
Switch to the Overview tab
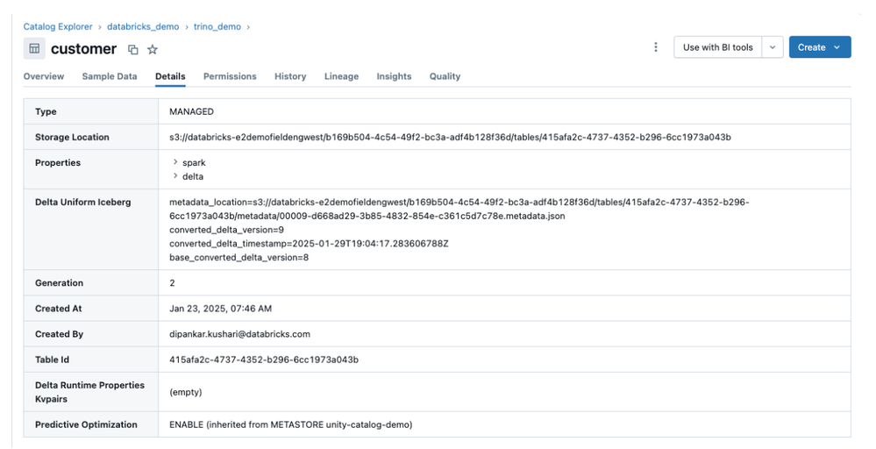pos(44,76)
